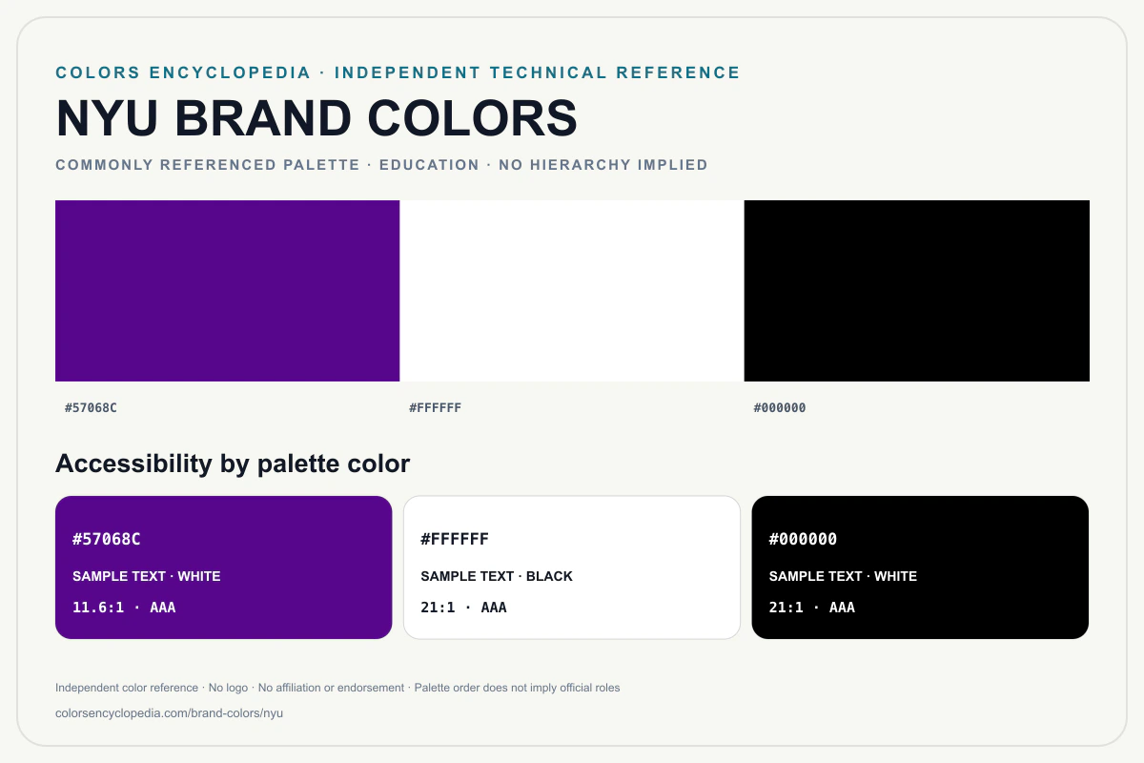Click the 21:1 · AAA ratio on the white card
This screenshot has height=763, width=1144.
pos(463,608)
